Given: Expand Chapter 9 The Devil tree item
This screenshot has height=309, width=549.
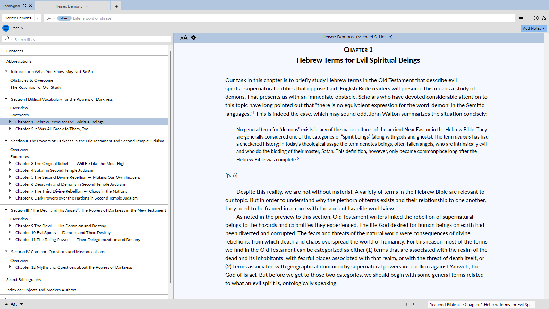Looking at the screenshot, I should 10,226.
